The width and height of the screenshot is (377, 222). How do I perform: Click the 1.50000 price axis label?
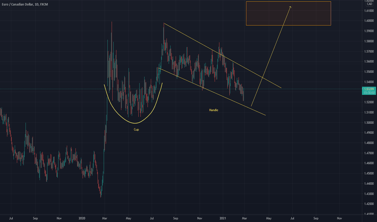point(369,123)
